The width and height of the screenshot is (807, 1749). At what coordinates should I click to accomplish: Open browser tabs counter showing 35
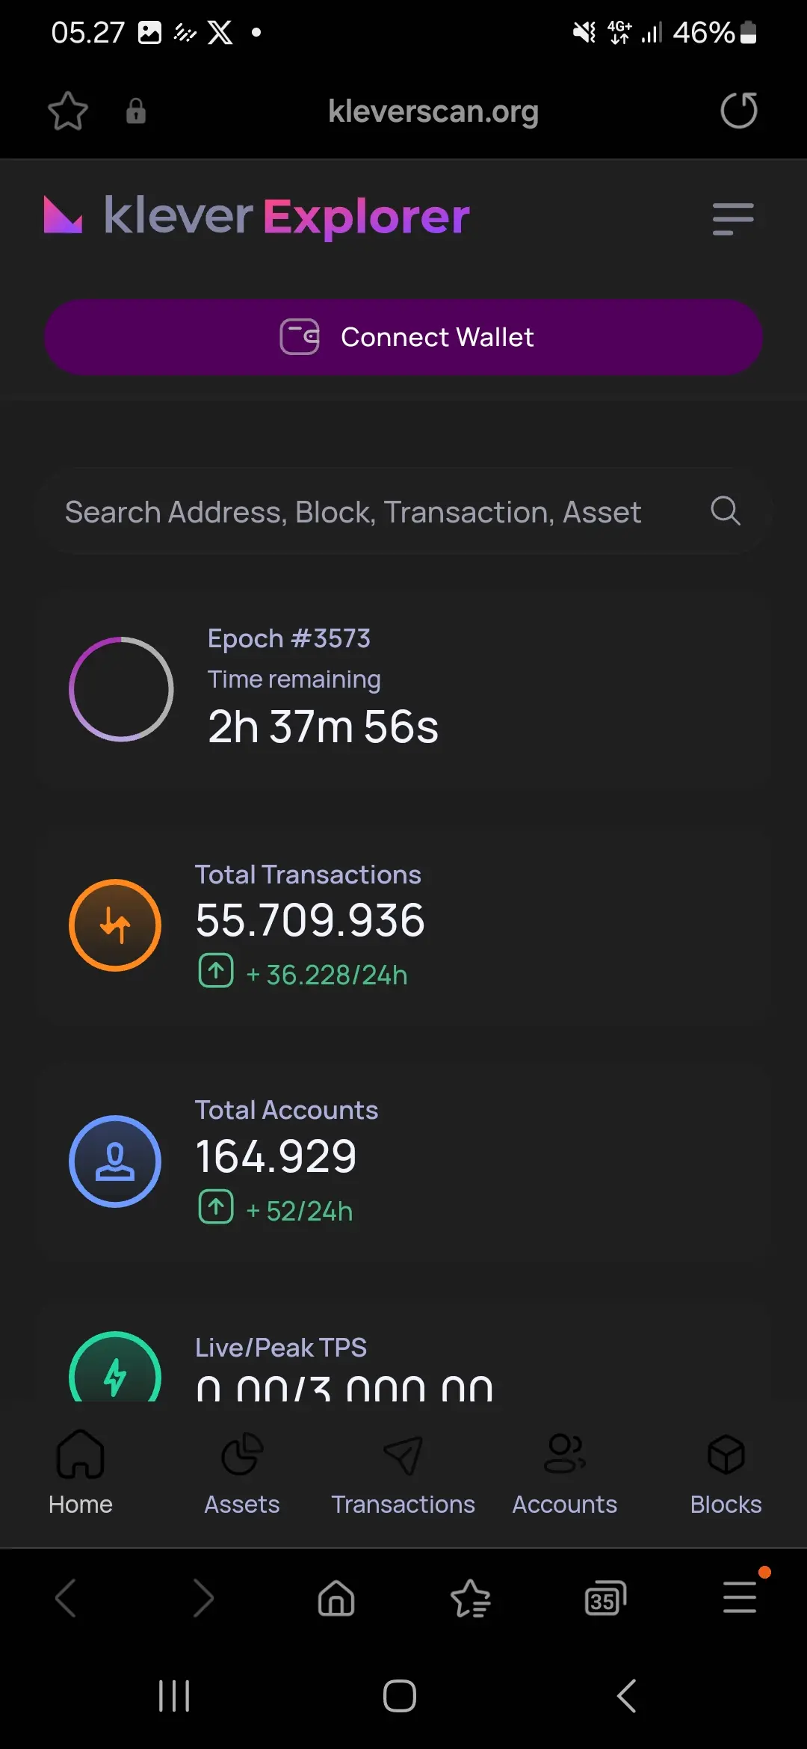click(605, 1599)
